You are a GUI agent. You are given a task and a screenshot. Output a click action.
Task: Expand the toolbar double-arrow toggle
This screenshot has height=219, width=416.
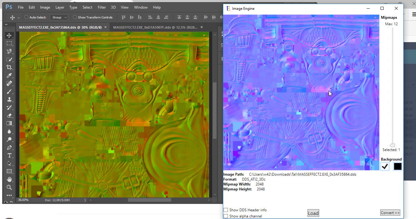pyautogui.click(x=6, y=25)
